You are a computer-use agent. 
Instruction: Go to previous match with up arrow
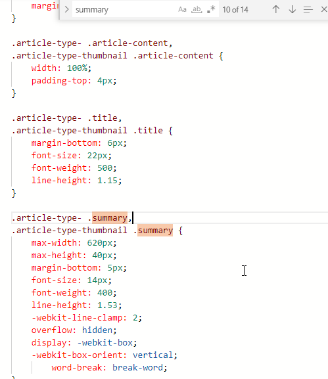276,10
